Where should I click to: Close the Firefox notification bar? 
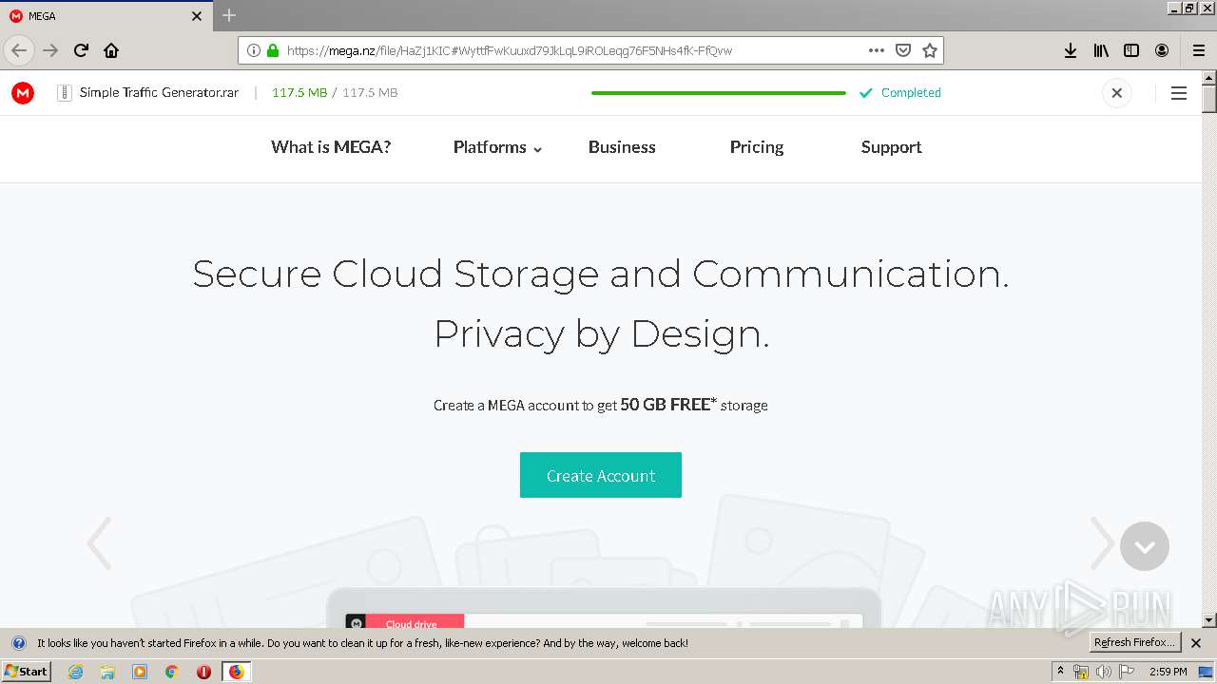[1196, 643]
